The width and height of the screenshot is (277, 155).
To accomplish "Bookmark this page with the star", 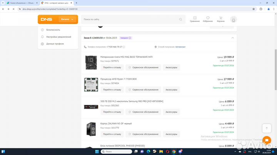I will (x=254, y=9).
